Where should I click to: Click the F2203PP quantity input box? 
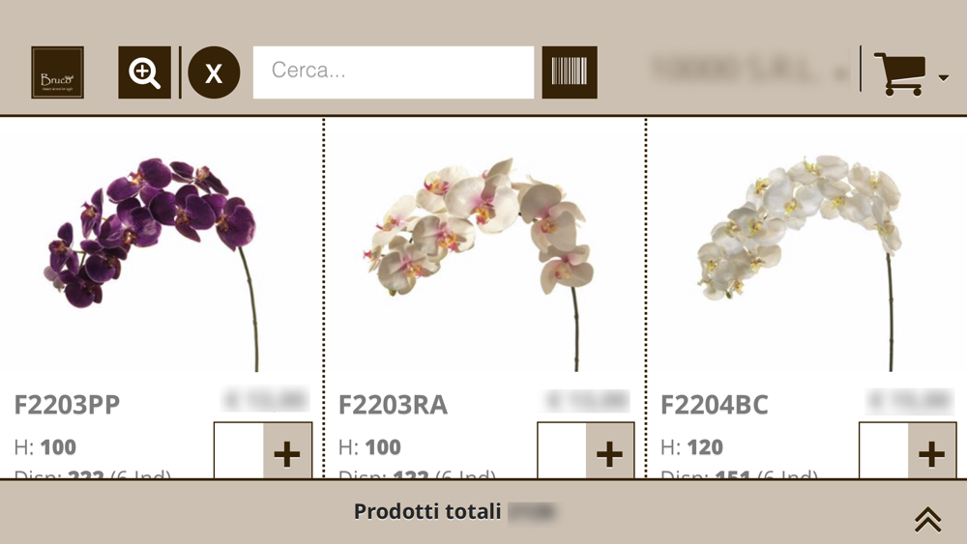pos(239,452)
